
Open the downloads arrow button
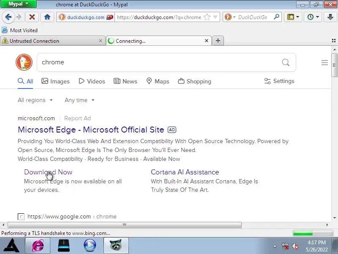pyautogui.click(x=330, y=17)
